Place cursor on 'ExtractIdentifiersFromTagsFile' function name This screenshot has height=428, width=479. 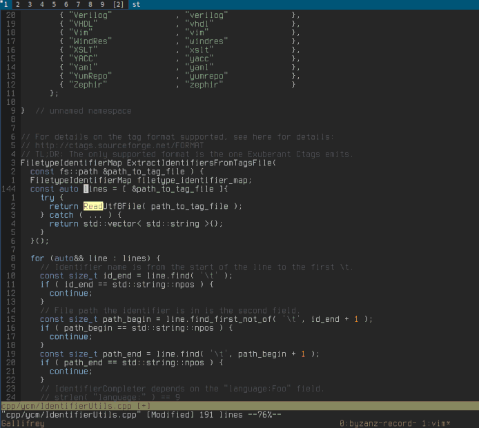click(x=201, y=163)
